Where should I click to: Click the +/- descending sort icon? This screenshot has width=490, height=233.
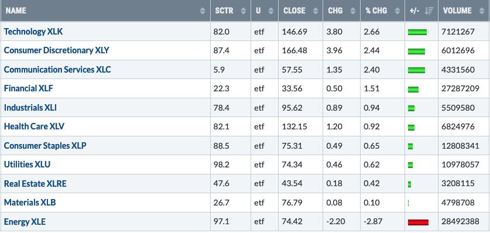pyautogui.click(x=429, y=11)
